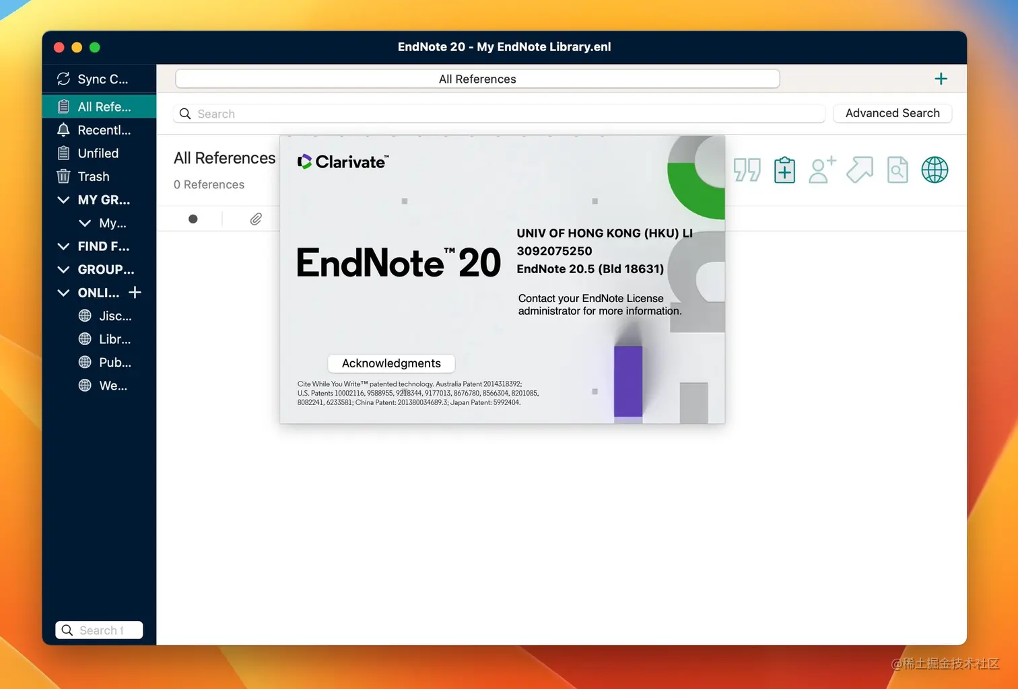Click the read status dot column header
Screen dimensions: 1018x689
coord(193,219)
